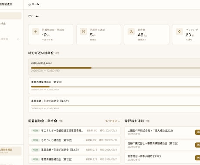200x165 pixels.
Task: Open the 作成支援 sidebar item
Action: pyautogui.click(x=4, y=39)
